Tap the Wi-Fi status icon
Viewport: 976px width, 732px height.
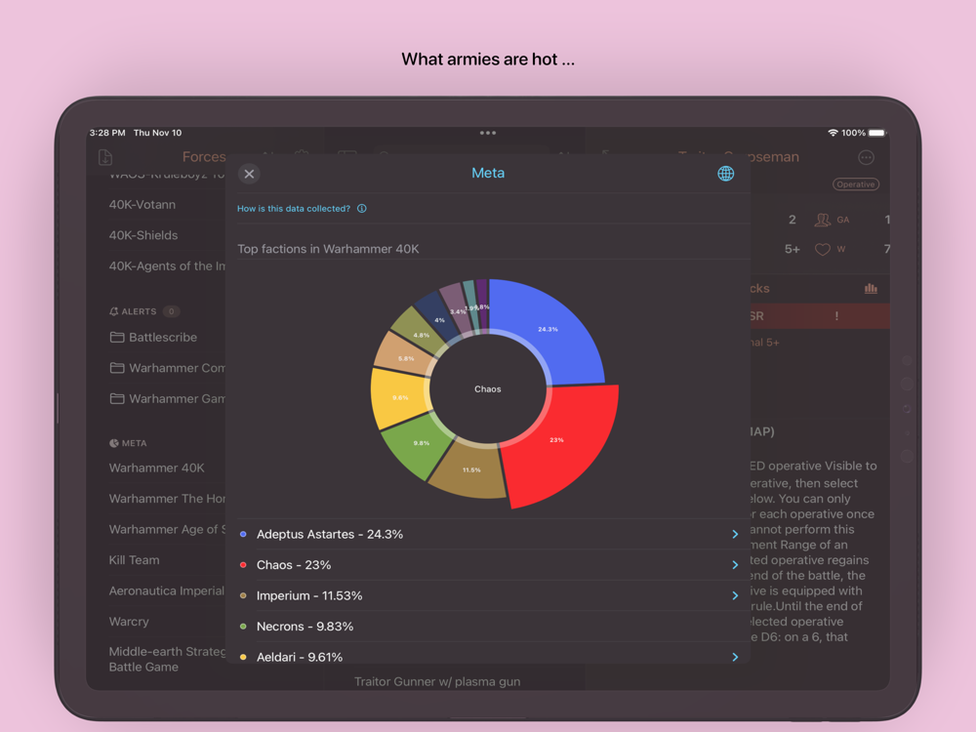(x=833, y=133)
